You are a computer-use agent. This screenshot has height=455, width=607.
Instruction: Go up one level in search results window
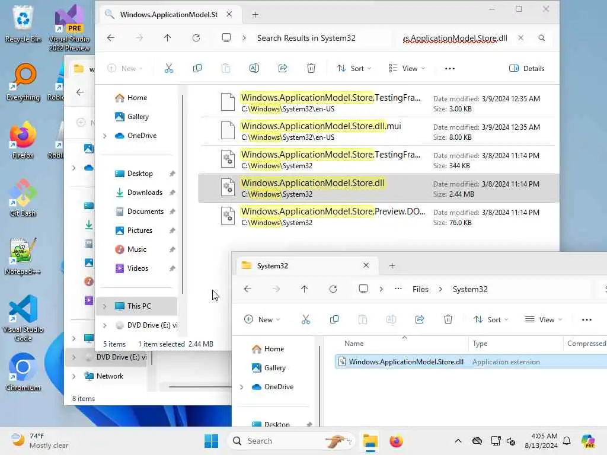coord(167,38)
